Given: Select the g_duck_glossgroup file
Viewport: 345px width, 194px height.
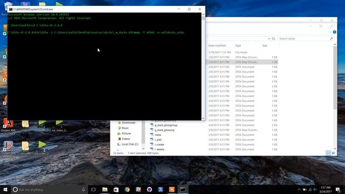Looking at the screenshot, I should [164, 125].
